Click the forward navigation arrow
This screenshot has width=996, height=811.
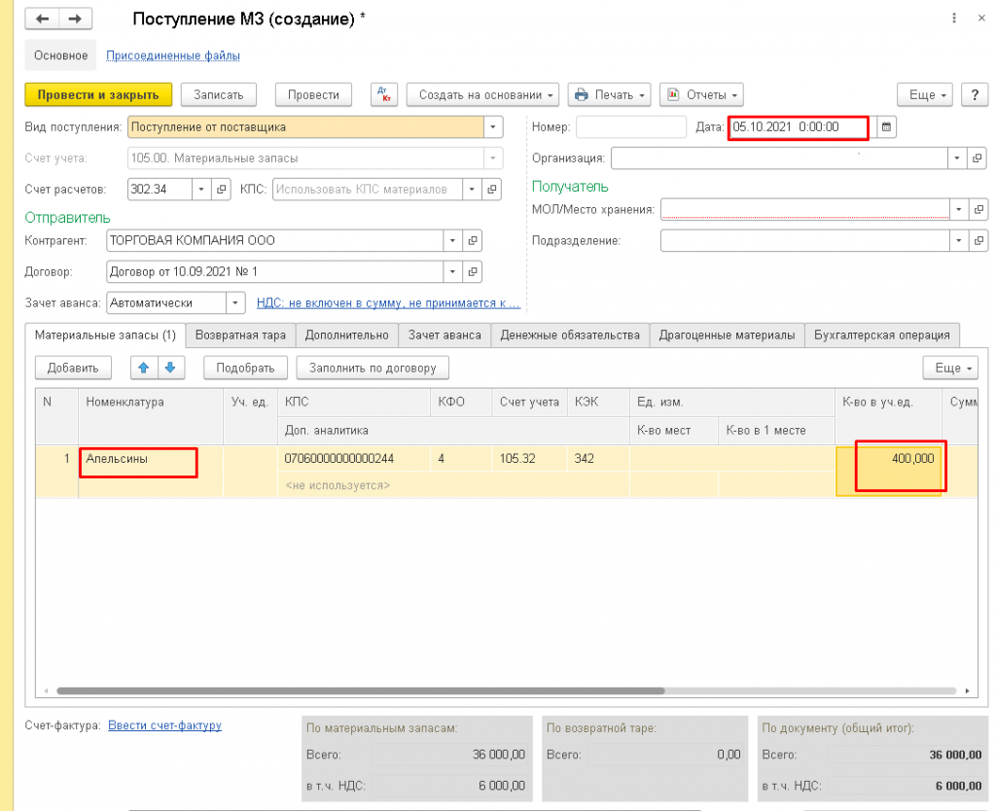76,19
